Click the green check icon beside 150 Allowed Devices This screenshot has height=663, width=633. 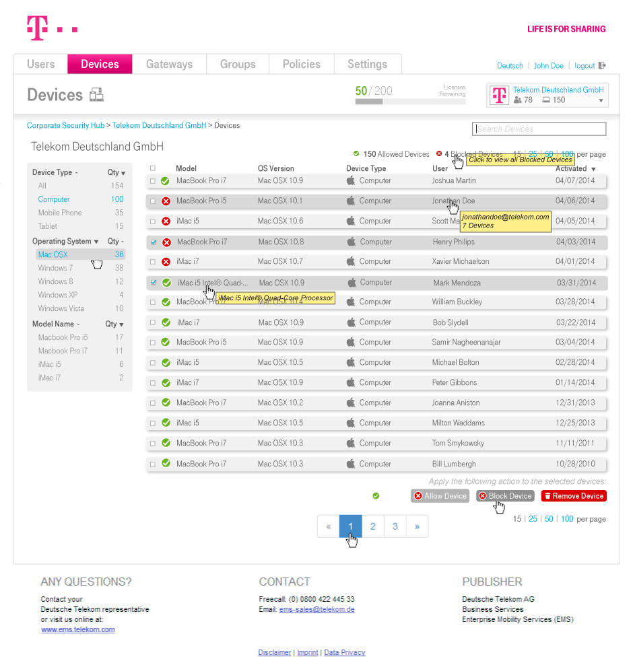click(356, 153)
